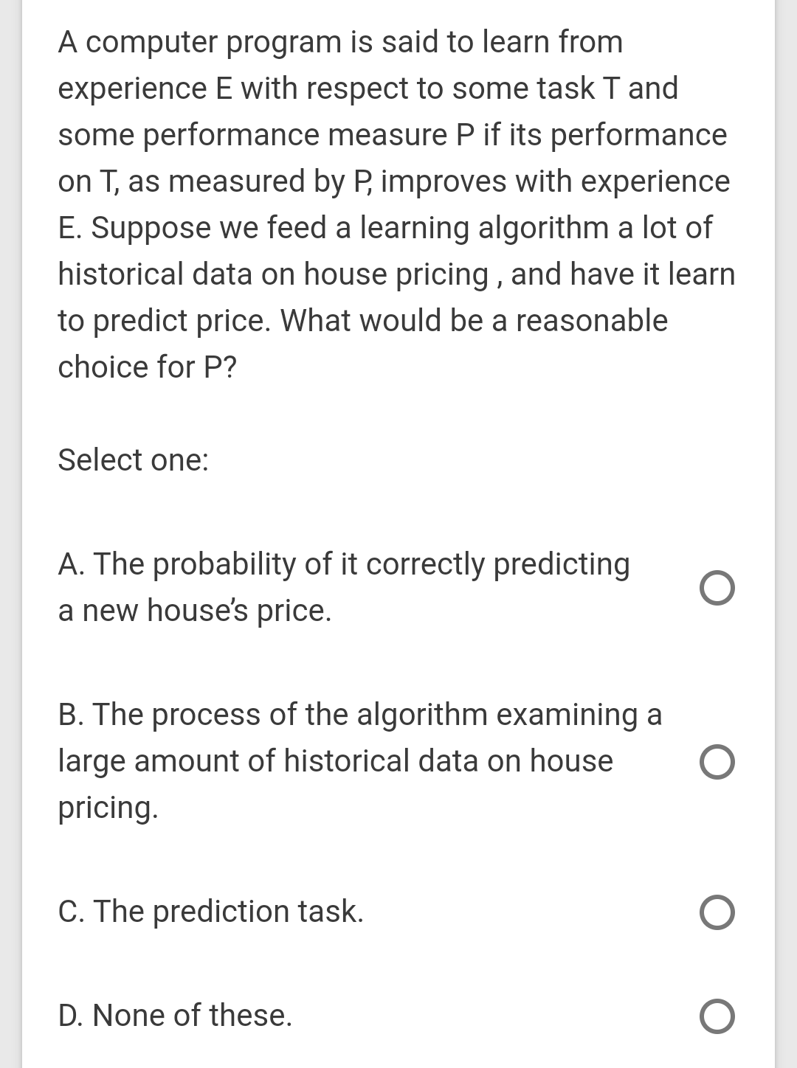Click the line 'large amount of historical data on house'
The width and height of the screenshot is (797, 1068).
[336, 761]
